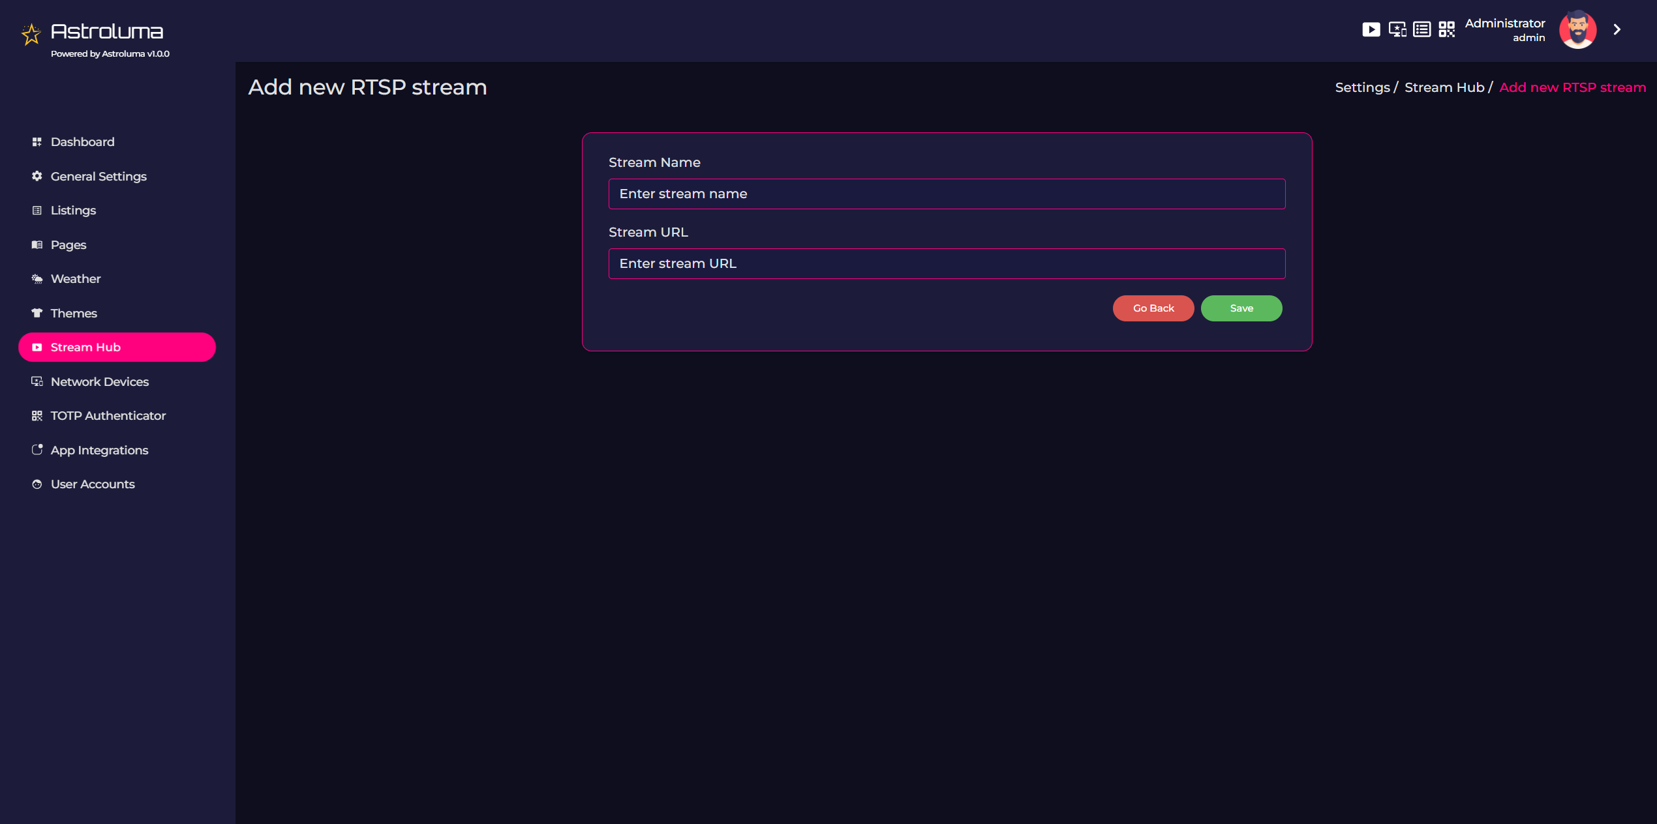
Task: Open TOTP Authenticator in sidebar
Action: tap(108, 416)
